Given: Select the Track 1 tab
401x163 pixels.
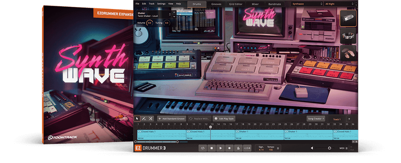Looking at the screenshot, I should [x=336, y=119].
